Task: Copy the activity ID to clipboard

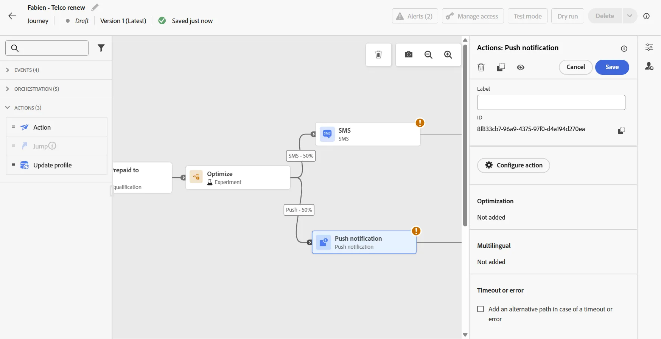Action: click(621, 130)
